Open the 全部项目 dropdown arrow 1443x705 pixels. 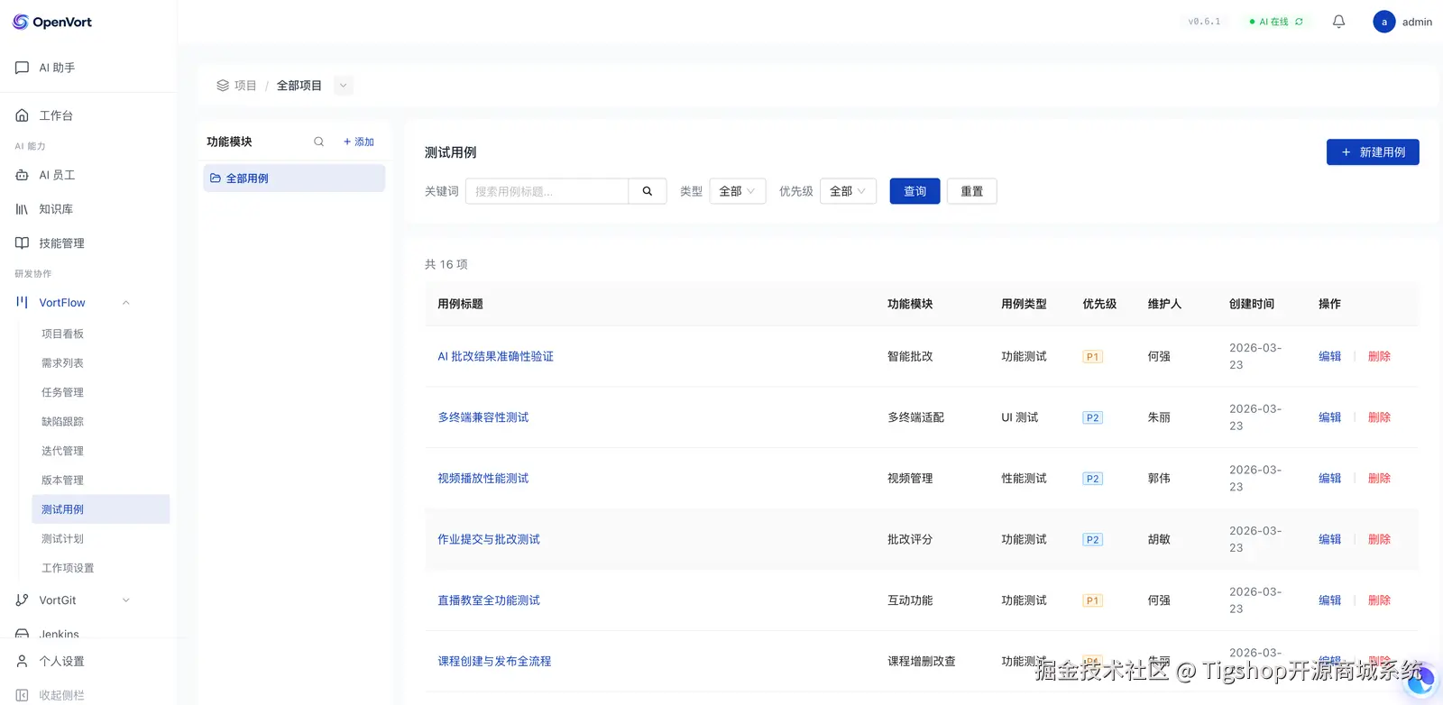coord(343,86)
